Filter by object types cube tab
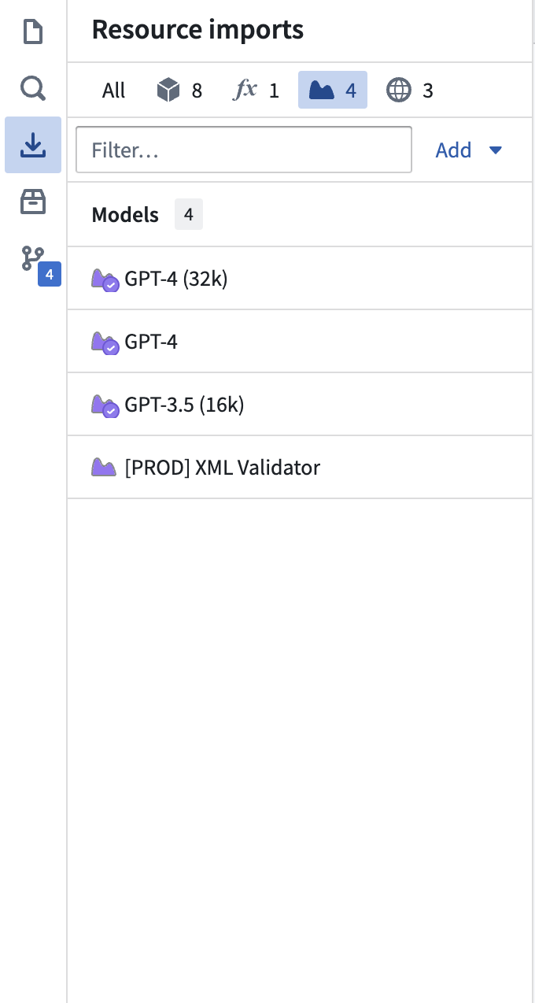 (x=179, y=91)
